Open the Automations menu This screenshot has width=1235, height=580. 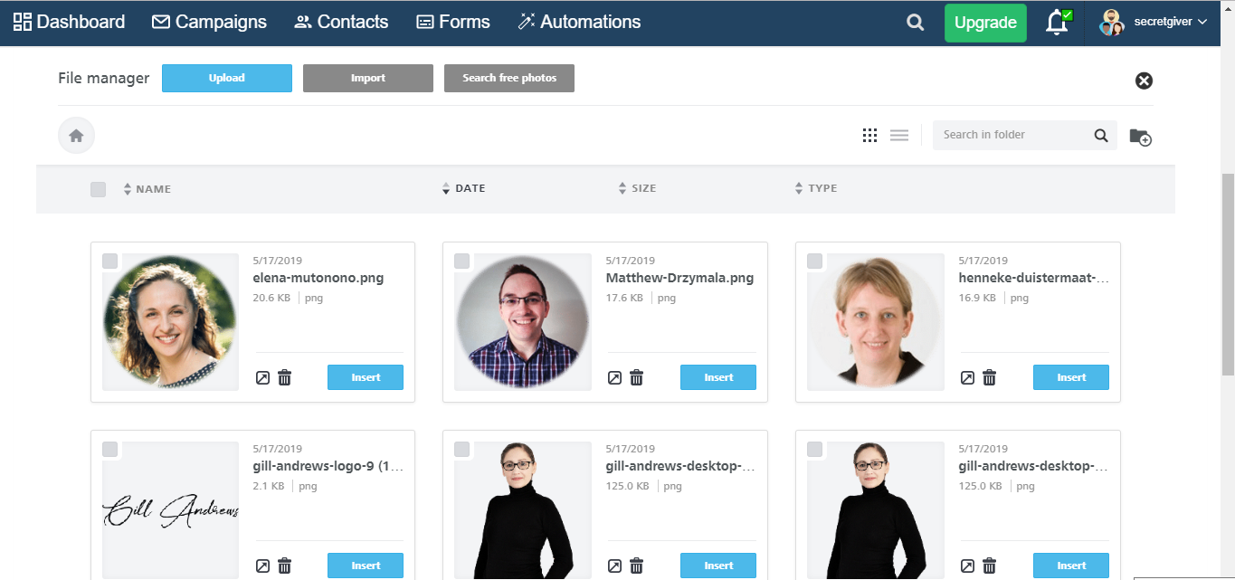pos(579,22)
